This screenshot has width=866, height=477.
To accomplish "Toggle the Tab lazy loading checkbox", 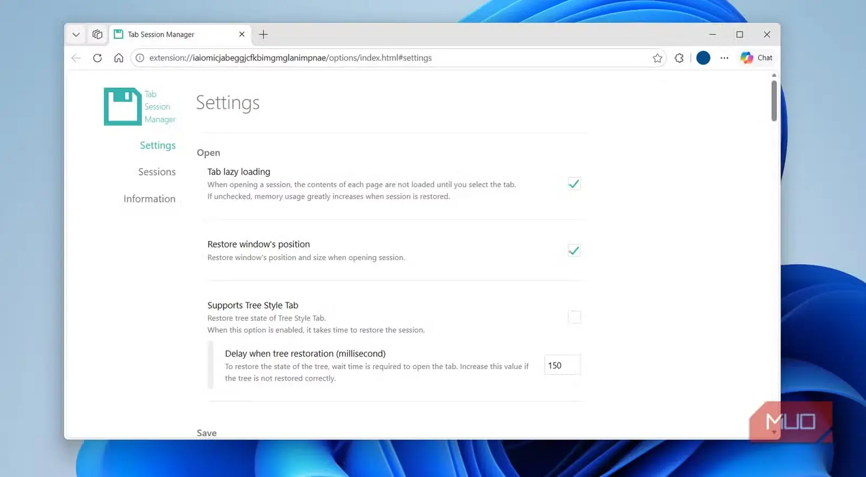I will coord(574,184).
